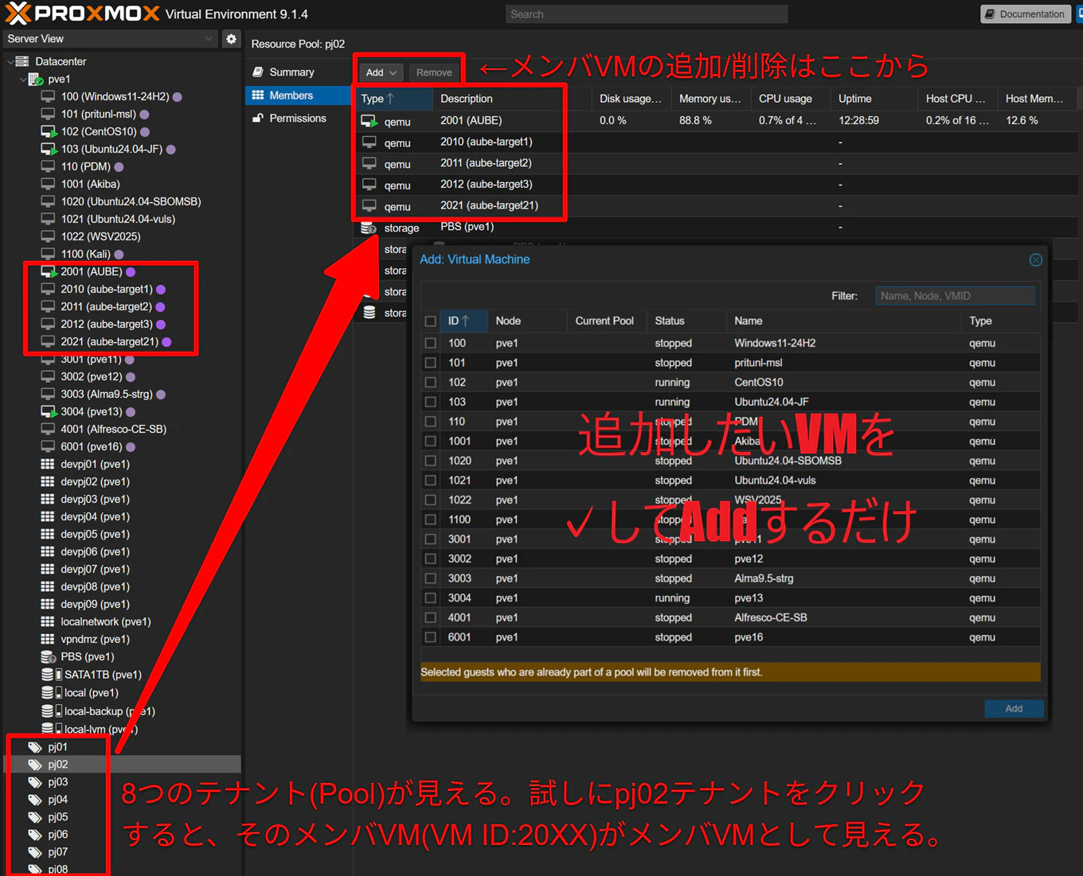This screenshot has width=1083, height=876.
Task: Check VM 4001 Alfresco-CE-SB for adding
Action: point(430,617)
